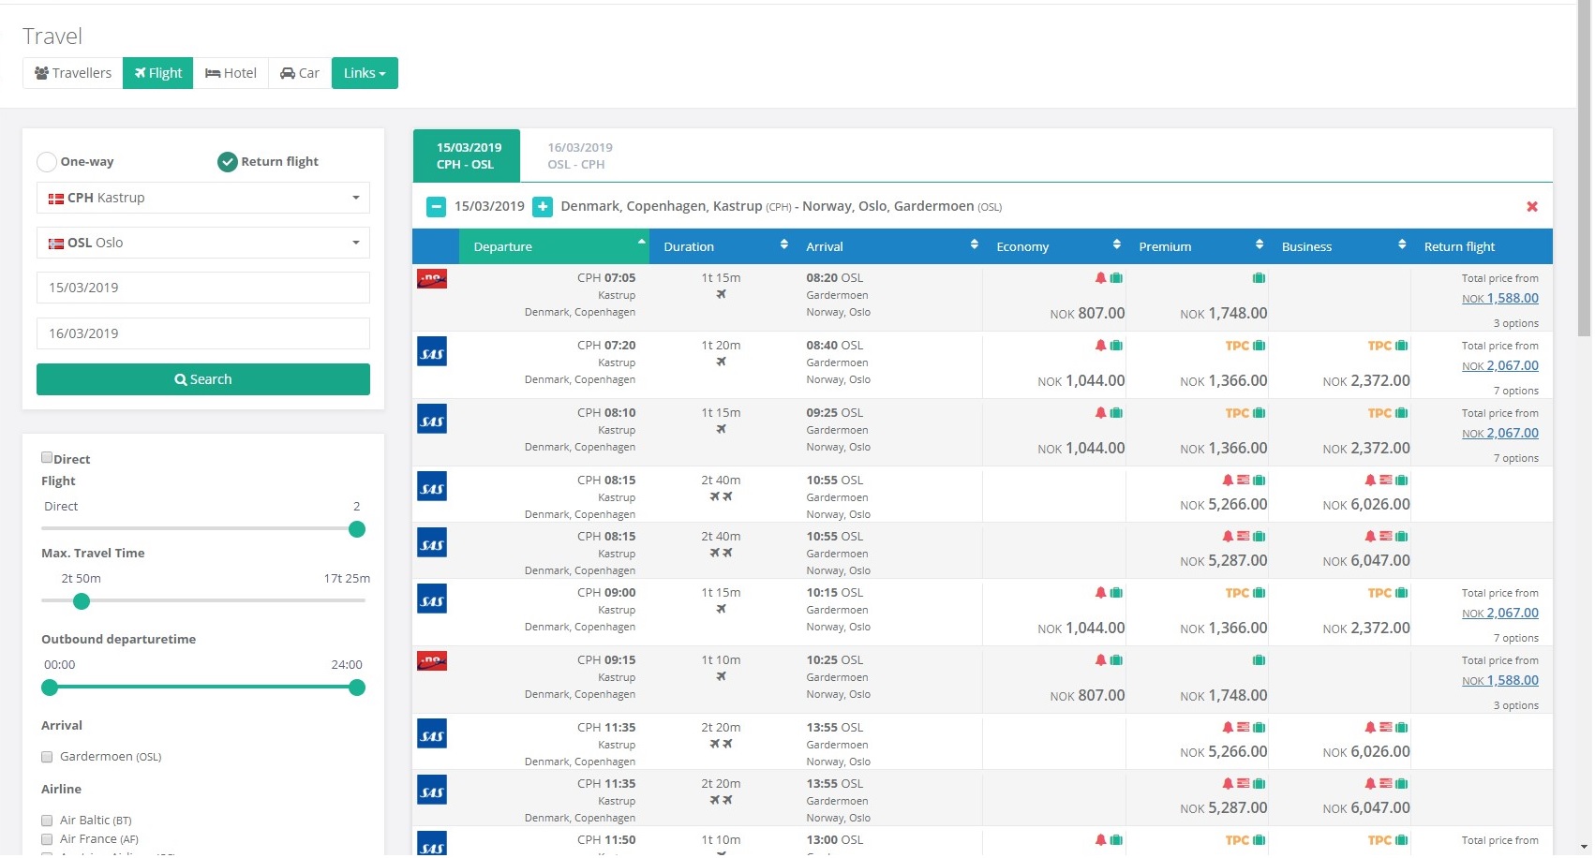Image resolution: width=1595 pixels, height=858 pixels.
Task: Click the green Search button
Action: pyautogui.click(x=203, y=379)
